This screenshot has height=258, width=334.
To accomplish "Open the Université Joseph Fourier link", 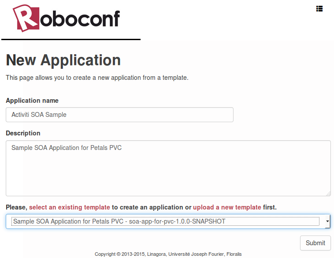I will click(197, 254).
